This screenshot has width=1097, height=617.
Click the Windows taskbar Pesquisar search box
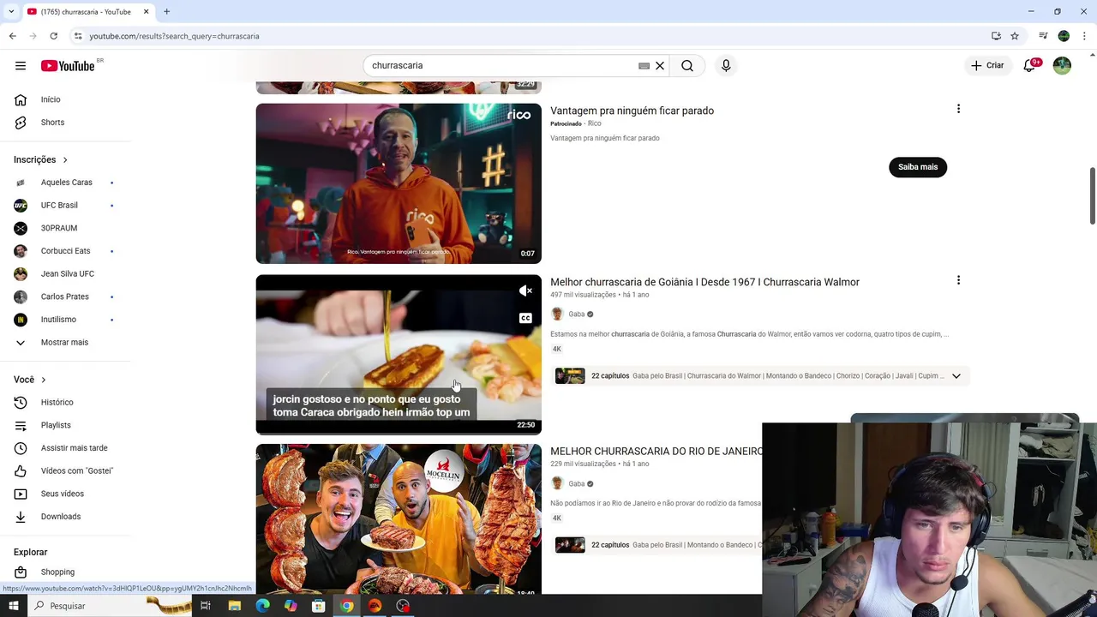point(111,606)
